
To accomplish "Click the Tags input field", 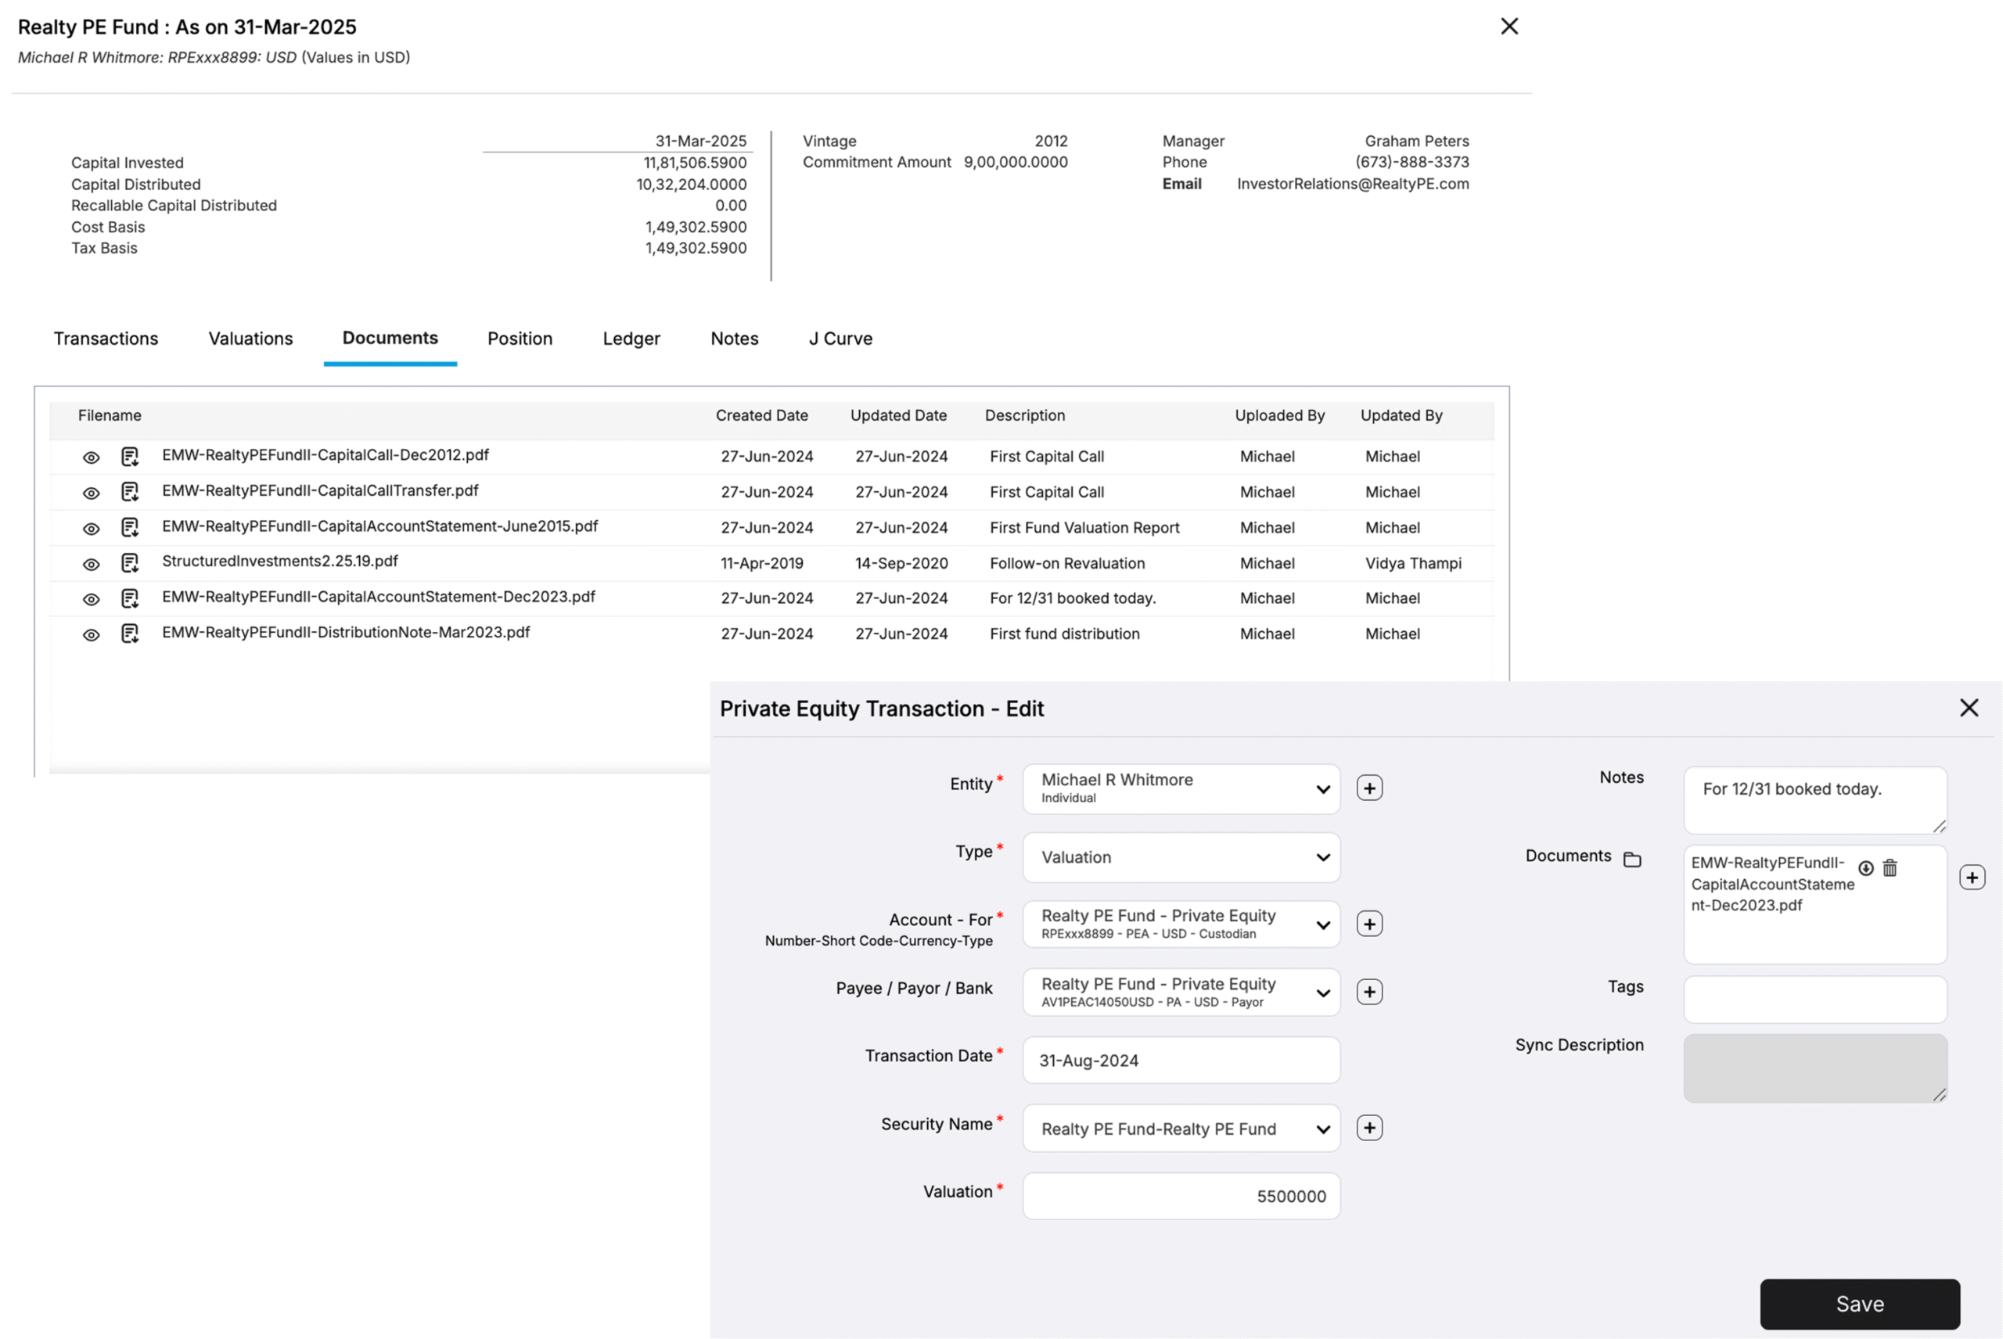I will 1814,999.
